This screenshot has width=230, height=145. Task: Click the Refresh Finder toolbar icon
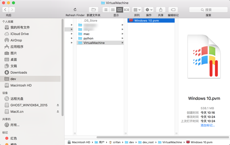click(75, 10)
